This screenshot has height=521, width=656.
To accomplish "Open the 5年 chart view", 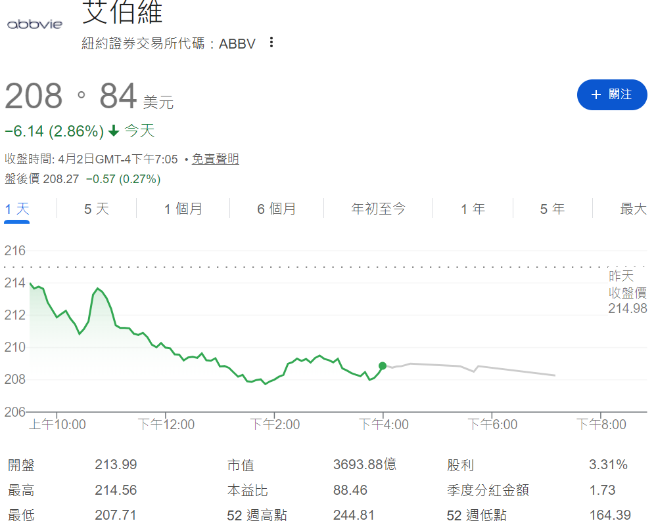I will click(552, 208).
